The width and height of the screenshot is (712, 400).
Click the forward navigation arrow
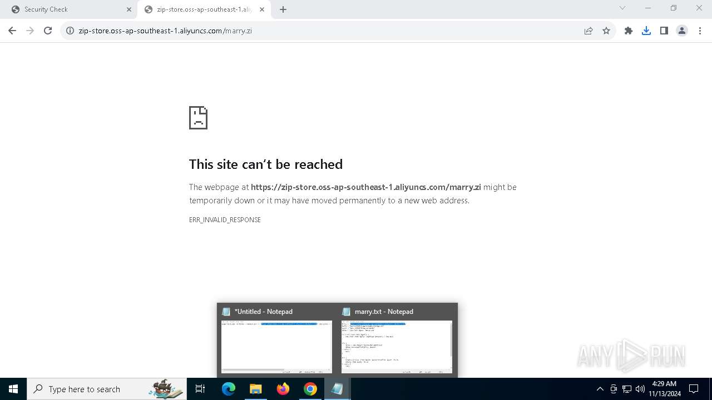pyautogui.click(x=30, y=31)
